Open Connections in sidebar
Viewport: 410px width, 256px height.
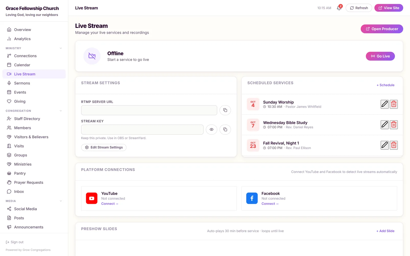point(34,56)
